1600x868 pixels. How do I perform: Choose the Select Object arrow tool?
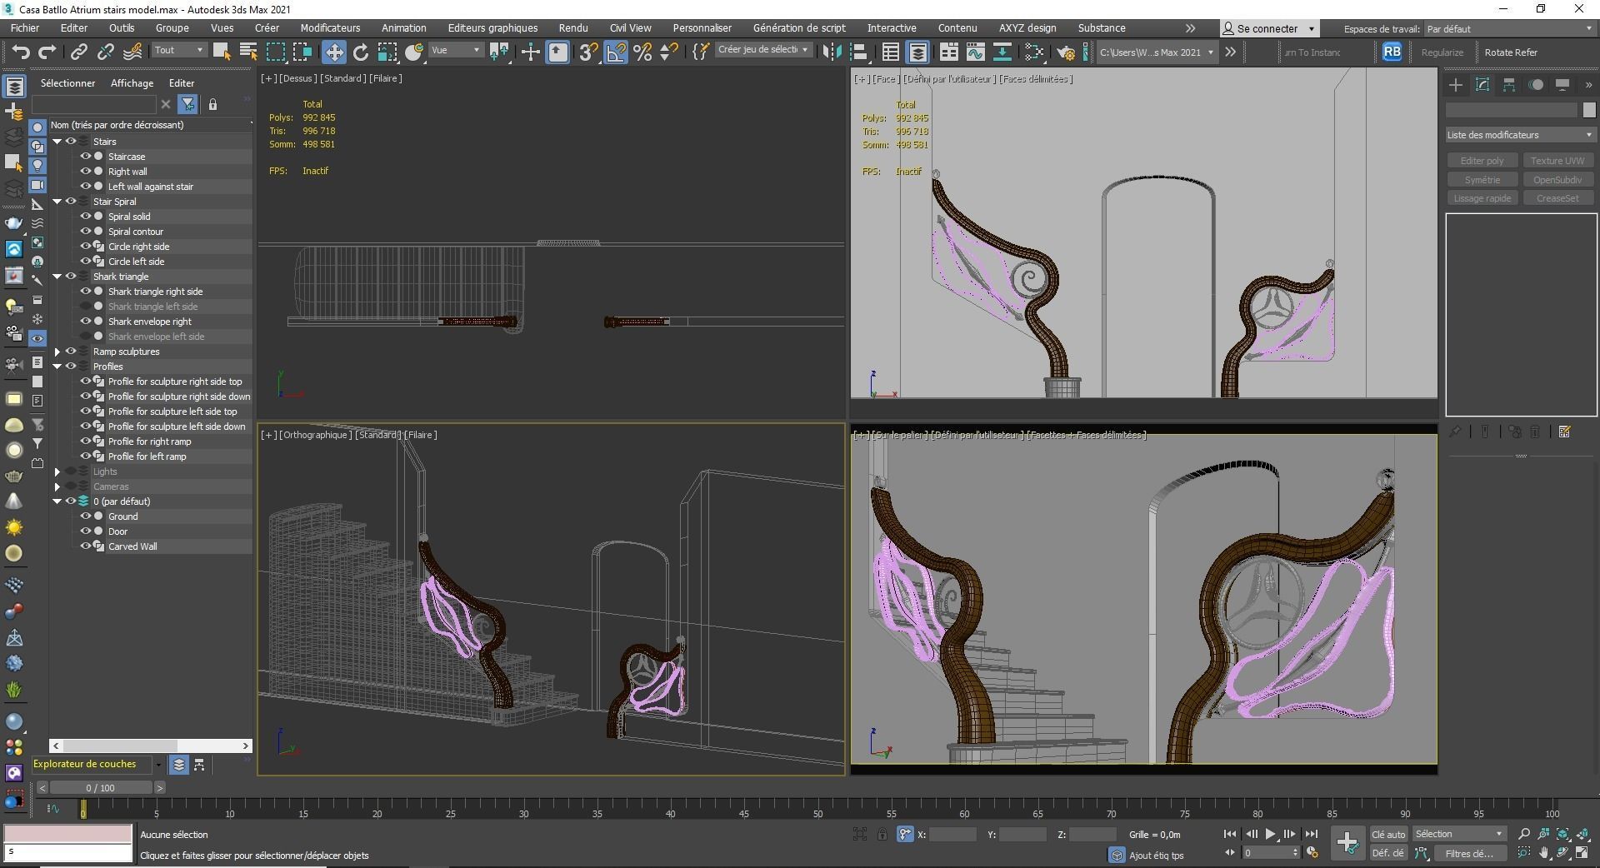click(221, 52)
